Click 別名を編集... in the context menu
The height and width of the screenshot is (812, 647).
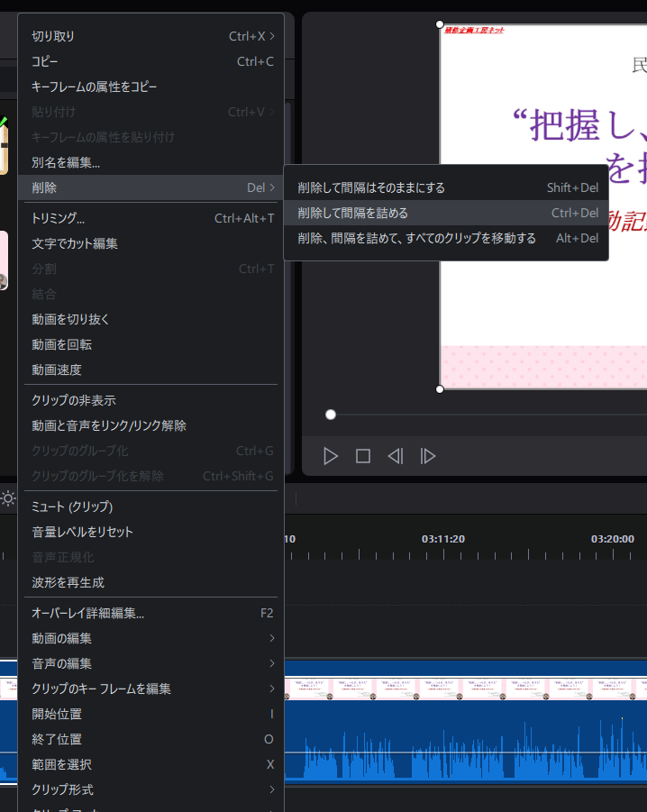pos(66,162)
